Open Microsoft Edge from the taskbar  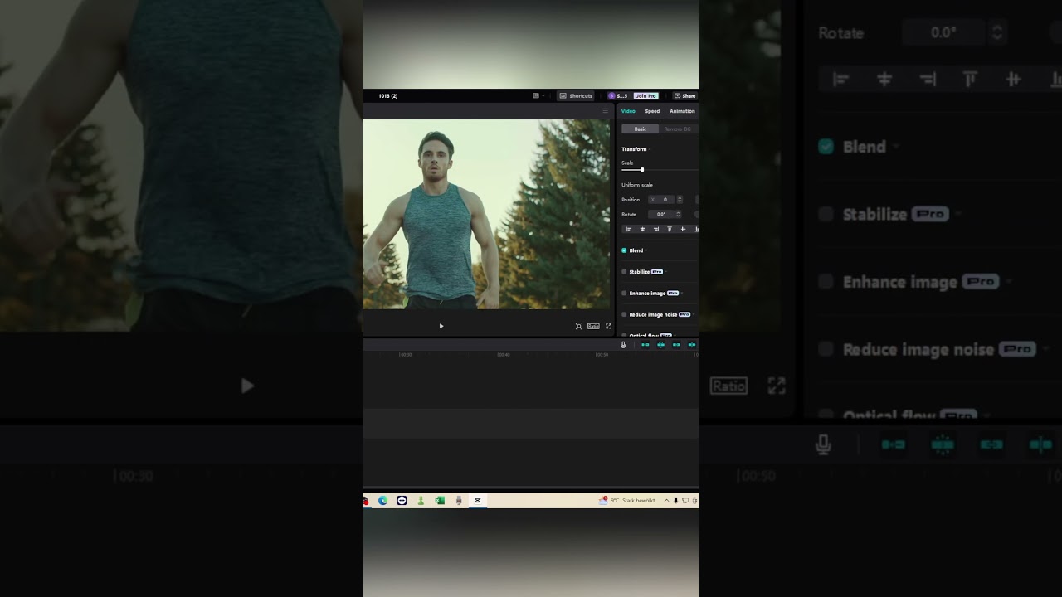(382, 501)
